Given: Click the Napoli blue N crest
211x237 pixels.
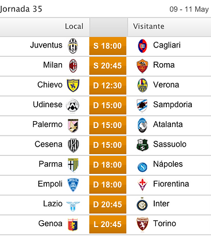Looking at the screenshot, I should click(143, 167).
